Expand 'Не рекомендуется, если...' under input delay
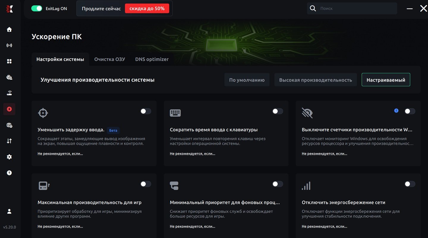This screenshot has width=428, height=238. [x=60, y=154]
